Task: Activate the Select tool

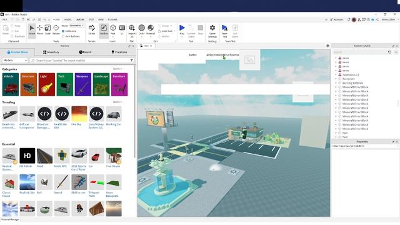Action: tap(32, 30)
